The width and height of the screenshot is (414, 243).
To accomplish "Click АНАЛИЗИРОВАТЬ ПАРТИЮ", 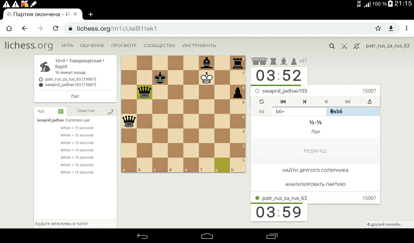I will coord(315,185).
